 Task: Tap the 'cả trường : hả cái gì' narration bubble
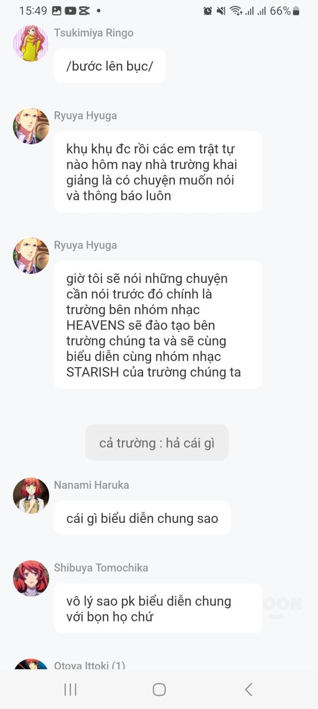click(157, 442)
